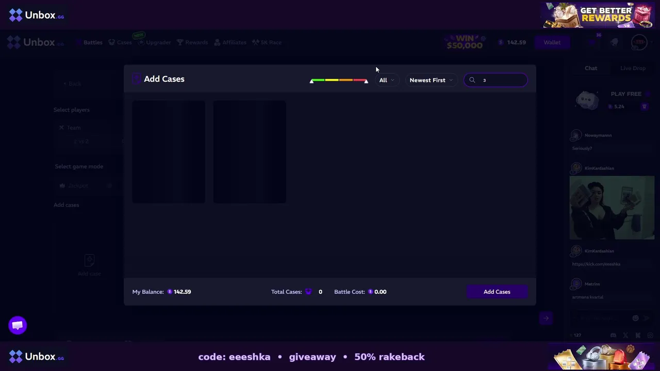Open the X social icon
Viewport: 660px width, 371px height.
pyautogui.click(x=625, y=335)
